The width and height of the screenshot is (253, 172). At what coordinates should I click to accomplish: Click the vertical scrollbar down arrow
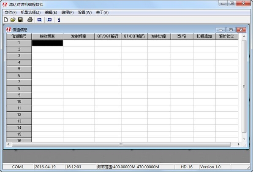244,139
